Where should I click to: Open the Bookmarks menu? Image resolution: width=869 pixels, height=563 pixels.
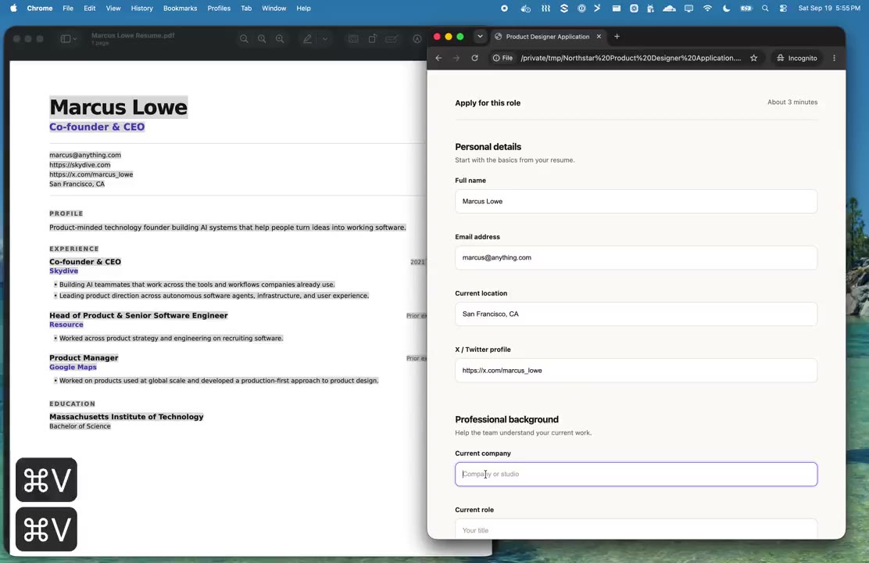point(180,9)
